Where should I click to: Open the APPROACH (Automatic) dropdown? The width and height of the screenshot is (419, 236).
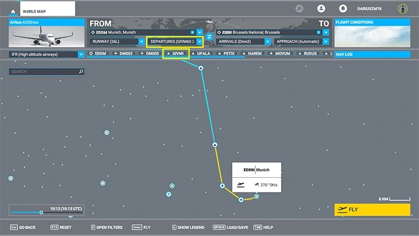pos(326,42)
